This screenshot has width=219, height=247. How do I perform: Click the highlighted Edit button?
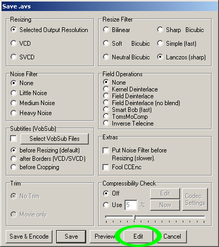(138, 236)
